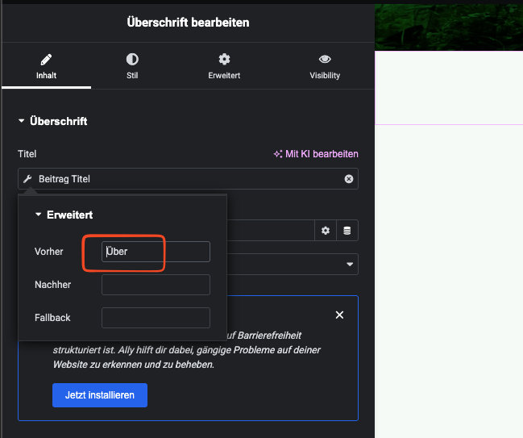Focus the Vorher input field

pyautogui.click(x=156, y=252)
